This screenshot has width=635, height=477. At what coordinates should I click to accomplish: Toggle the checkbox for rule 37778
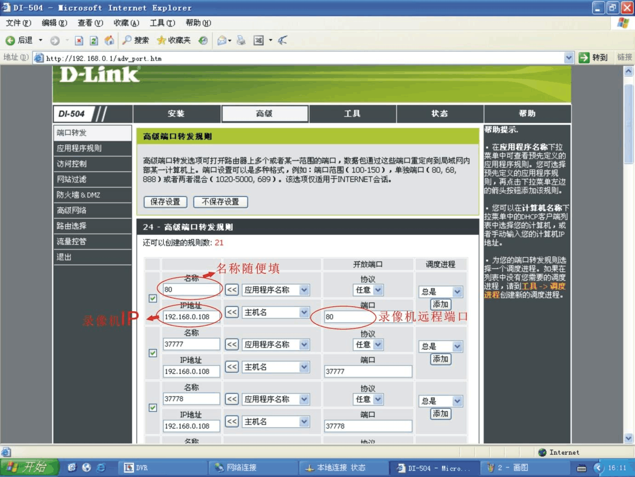coord(153,408)
